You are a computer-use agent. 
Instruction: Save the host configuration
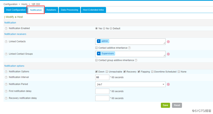(x=165, y=105)
